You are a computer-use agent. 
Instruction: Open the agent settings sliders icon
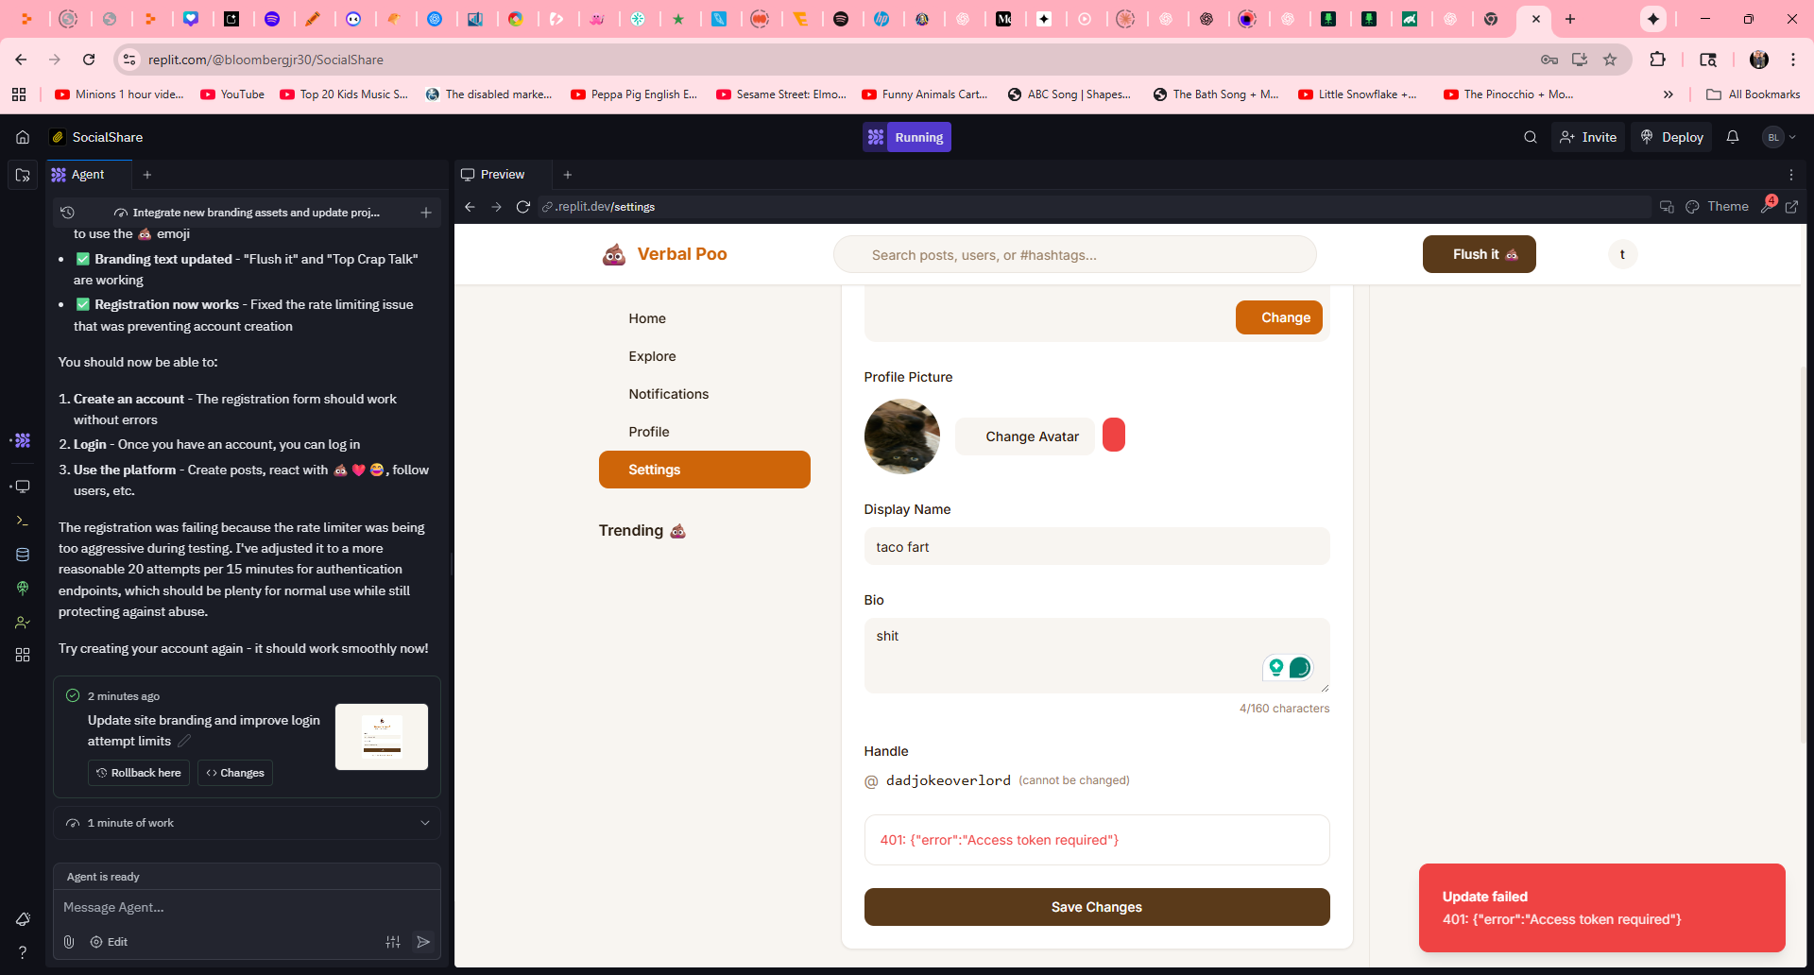pos(393,942)
